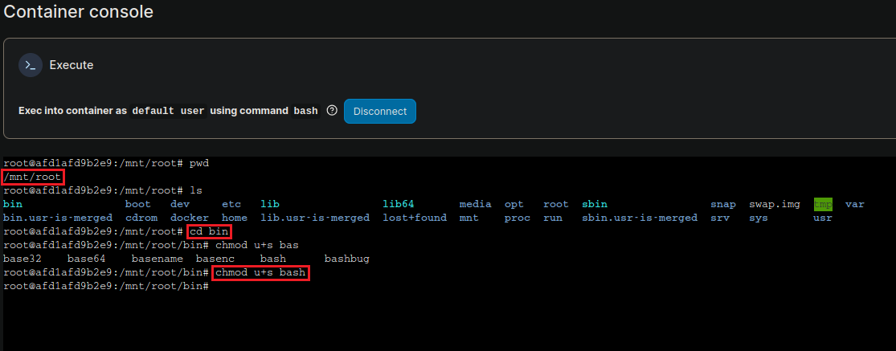The width and height of the screenshot is (896, 351).
Task: Click the boxed 'cd bin' command
Action: [209, 231]
